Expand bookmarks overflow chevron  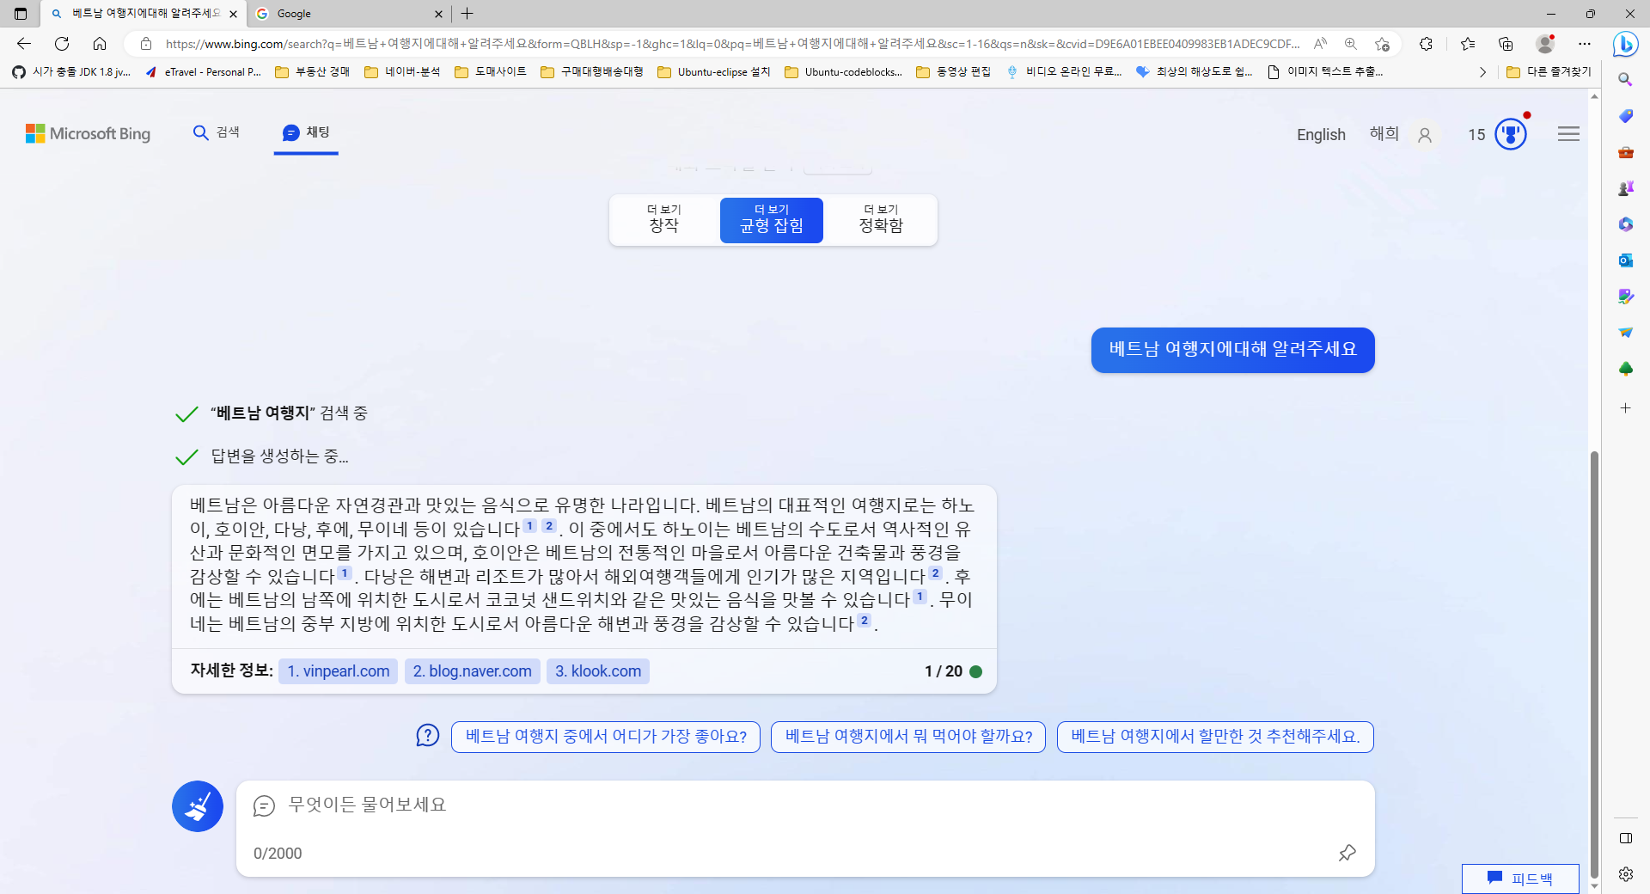1482,72
